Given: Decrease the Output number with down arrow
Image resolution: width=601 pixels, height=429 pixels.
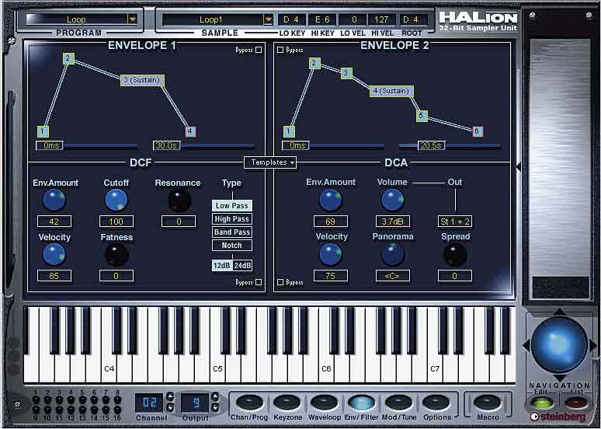Looking at the screenshot, I should click(215, 407).
